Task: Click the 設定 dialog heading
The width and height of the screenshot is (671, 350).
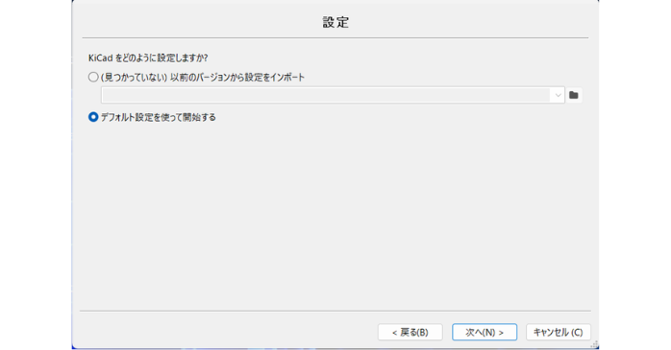Action: click(335, 22)
